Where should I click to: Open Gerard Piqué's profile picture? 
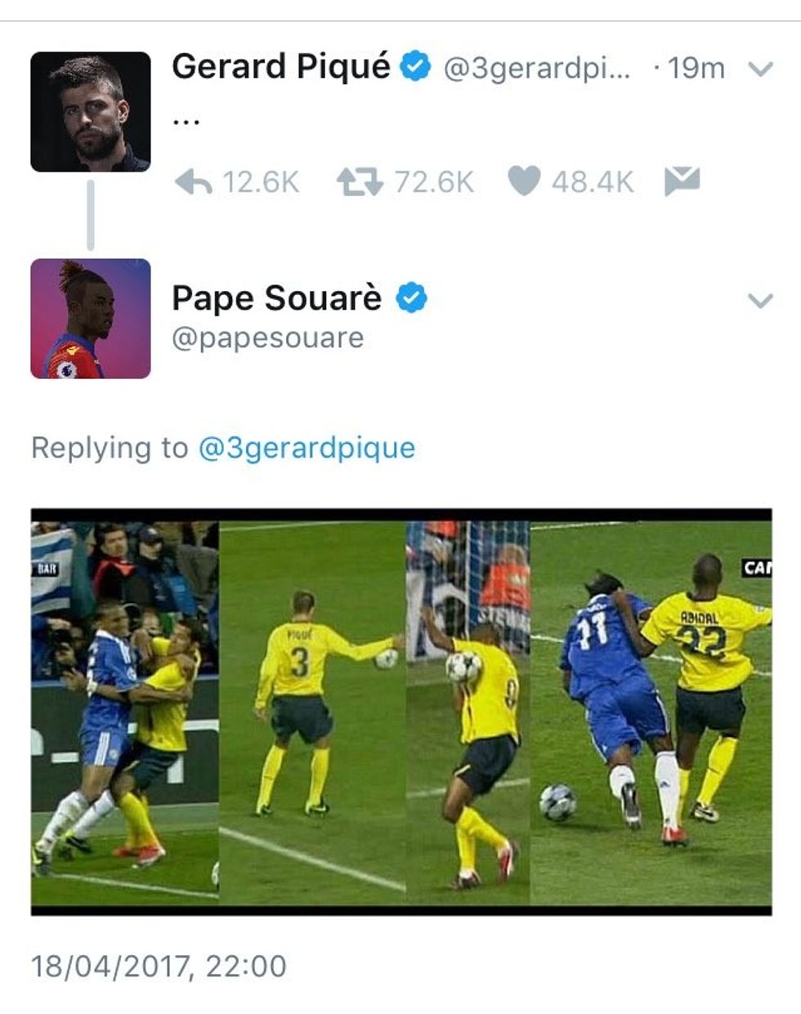pyautogui.click(x=91, y=112)
